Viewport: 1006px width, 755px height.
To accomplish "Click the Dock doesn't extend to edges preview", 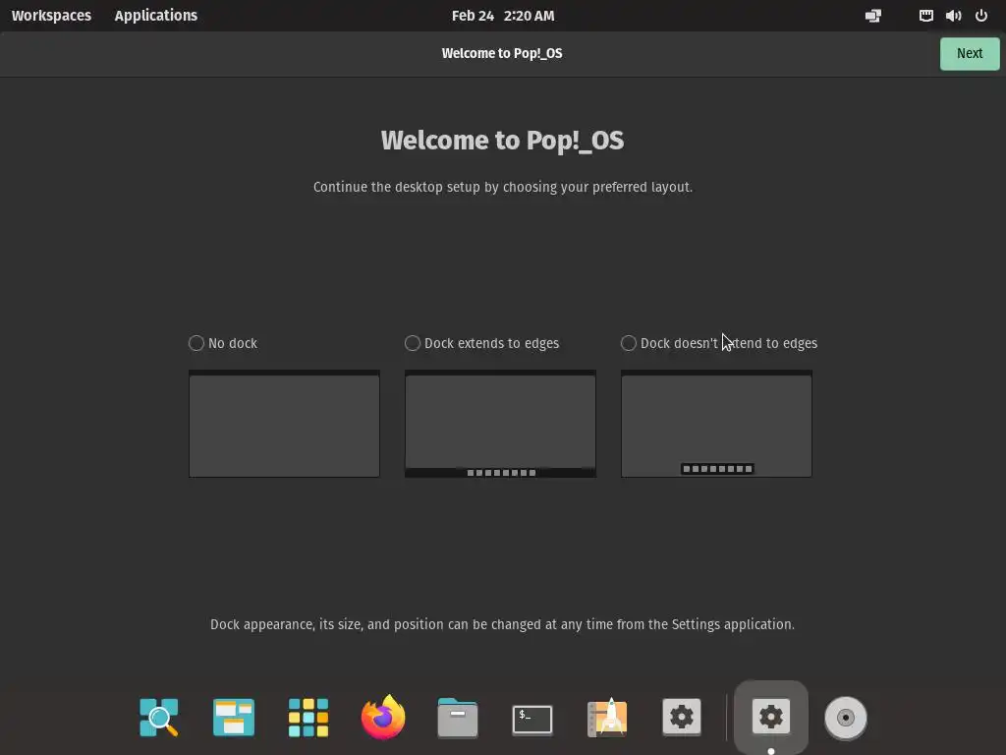I will pos(716,424).
